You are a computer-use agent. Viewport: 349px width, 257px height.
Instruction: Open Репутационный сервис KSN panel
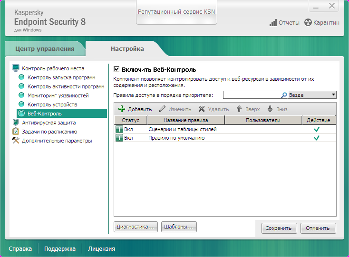pos(176,12)
